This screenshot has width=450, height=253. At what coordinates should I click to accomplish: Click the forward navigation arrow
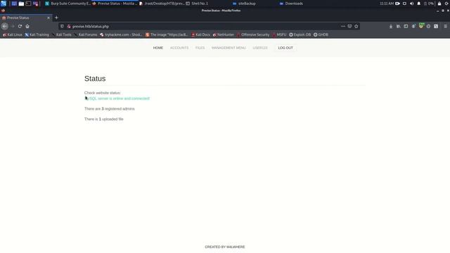coord(13,26)
